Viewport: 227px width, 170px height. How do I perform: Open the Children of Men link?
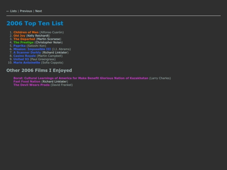tap(26, 32)
